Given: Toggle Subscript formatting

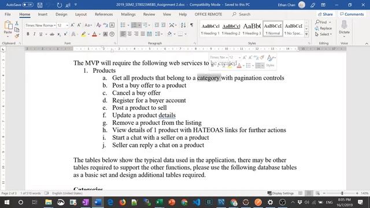Looking at the screenshot, I should [x=59, y=34].
